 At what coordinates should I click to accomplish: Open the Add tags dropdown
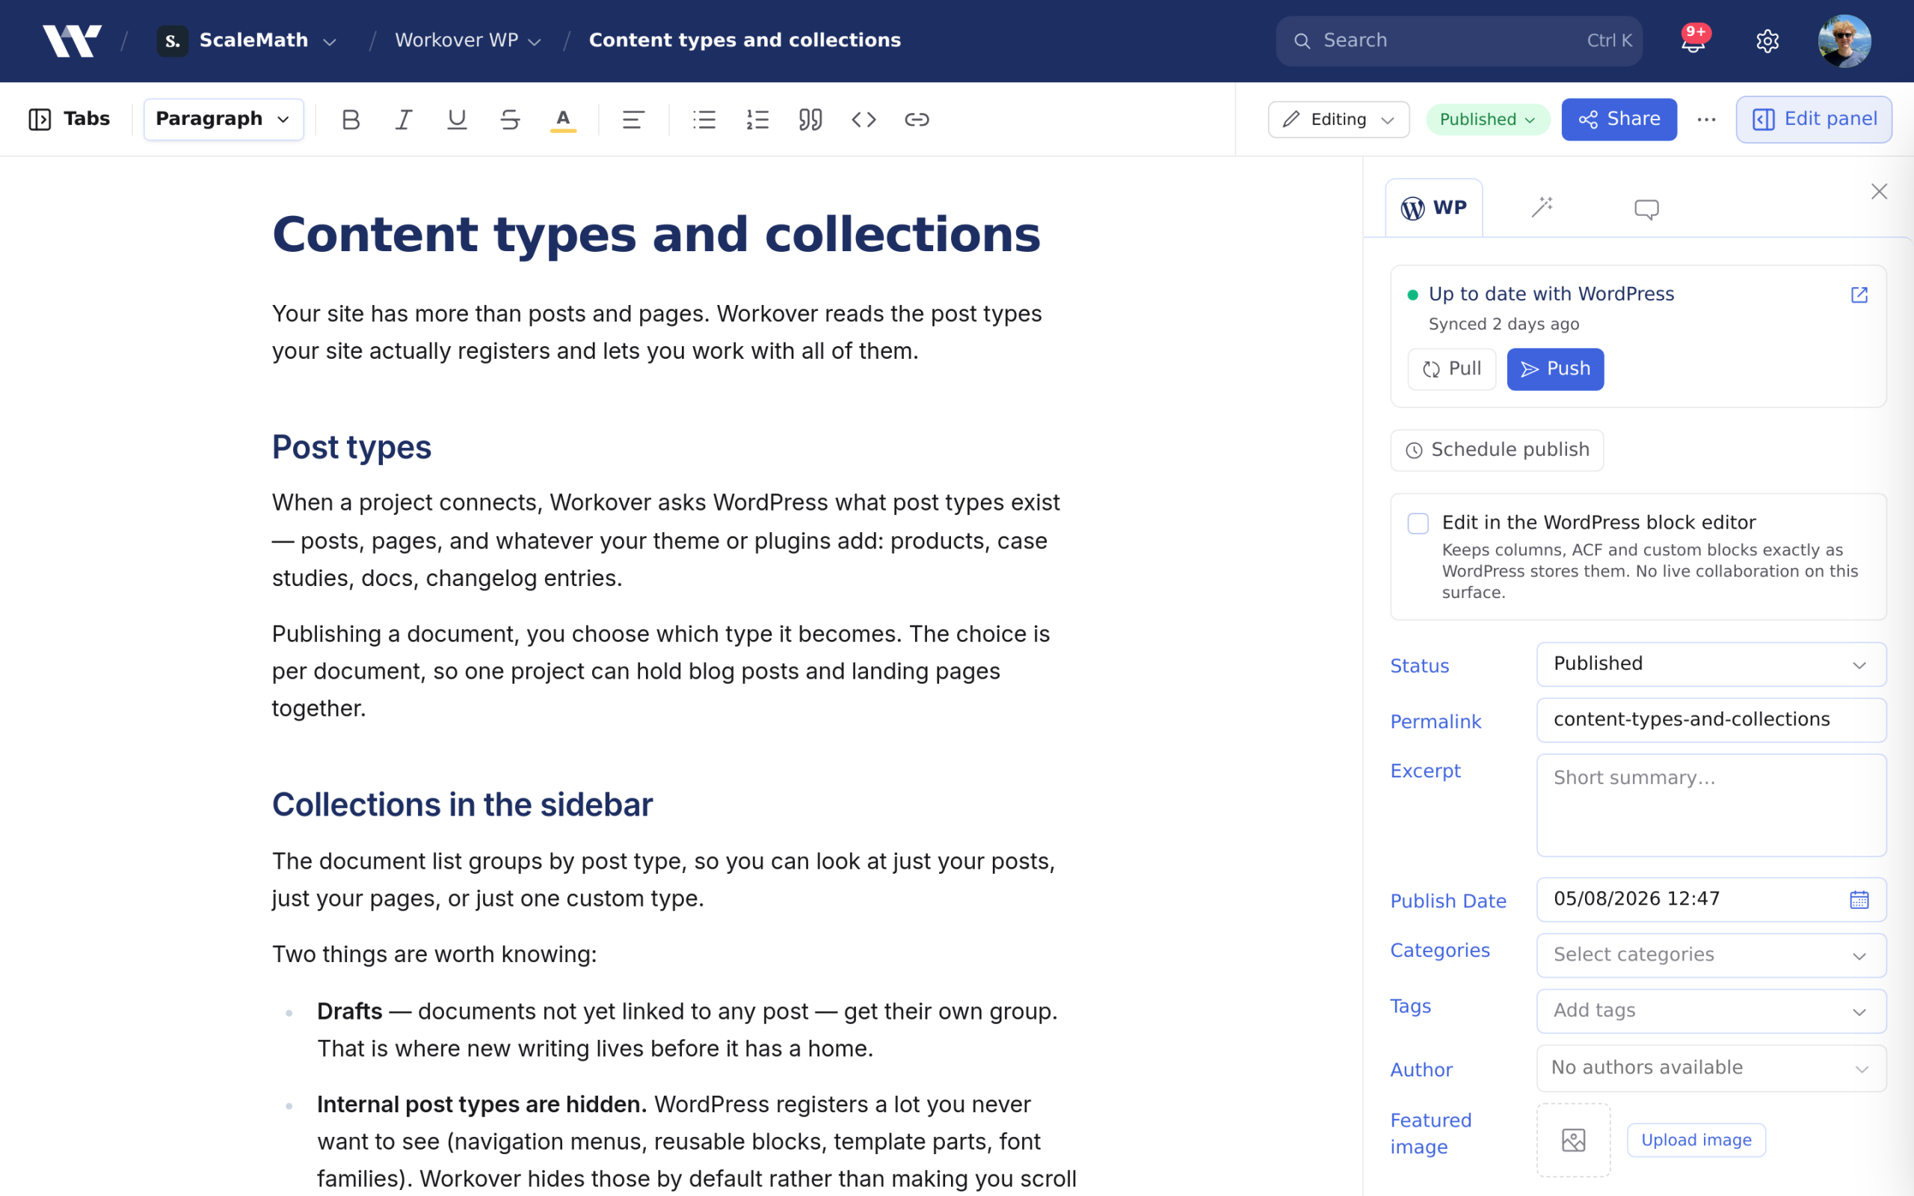click(x=1711, y=1011)
